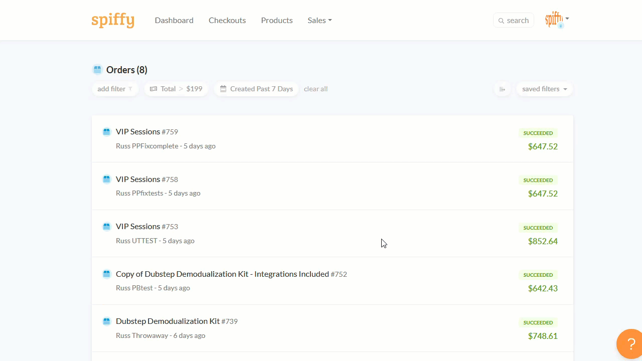642x361 pixels.
Task: Click the $852.64 order amount
Action: (x=543, y=241)
